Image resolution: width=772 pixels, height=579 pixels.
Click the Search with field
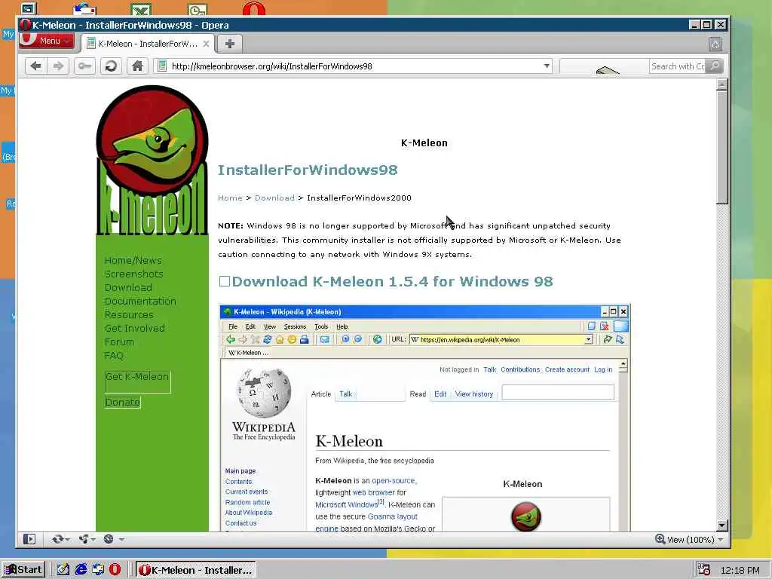point(678,66)
